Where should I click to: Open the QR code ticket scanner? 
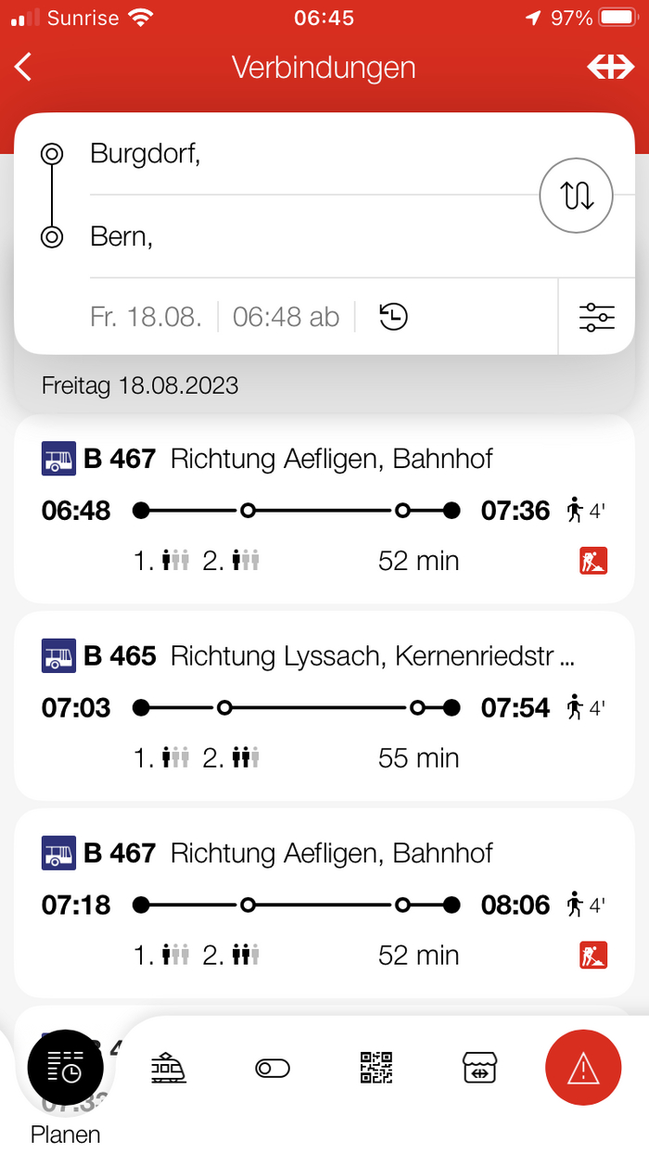[x=376, y=1068]
